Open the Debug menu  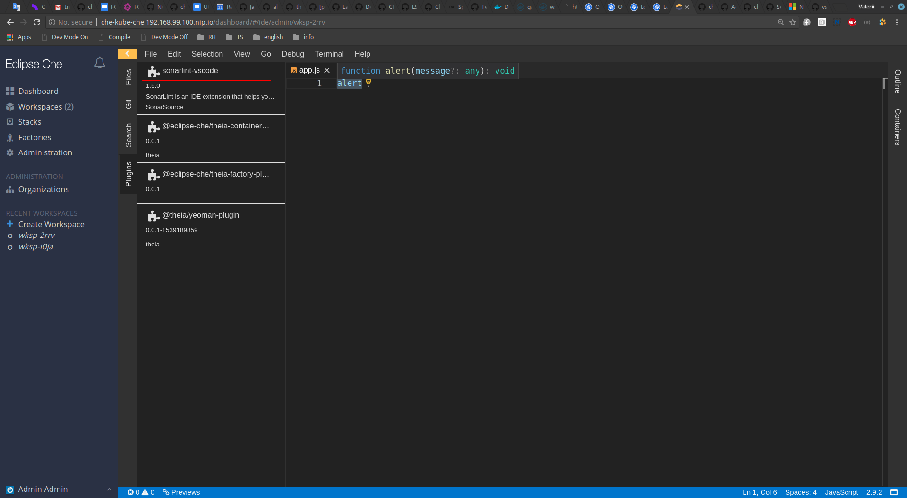click(293, 54)
